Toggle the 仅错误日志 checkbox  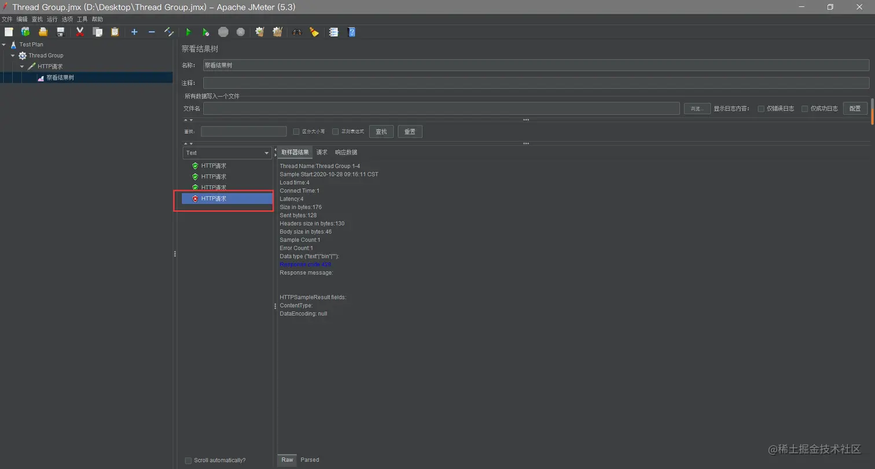click(761, 109)
